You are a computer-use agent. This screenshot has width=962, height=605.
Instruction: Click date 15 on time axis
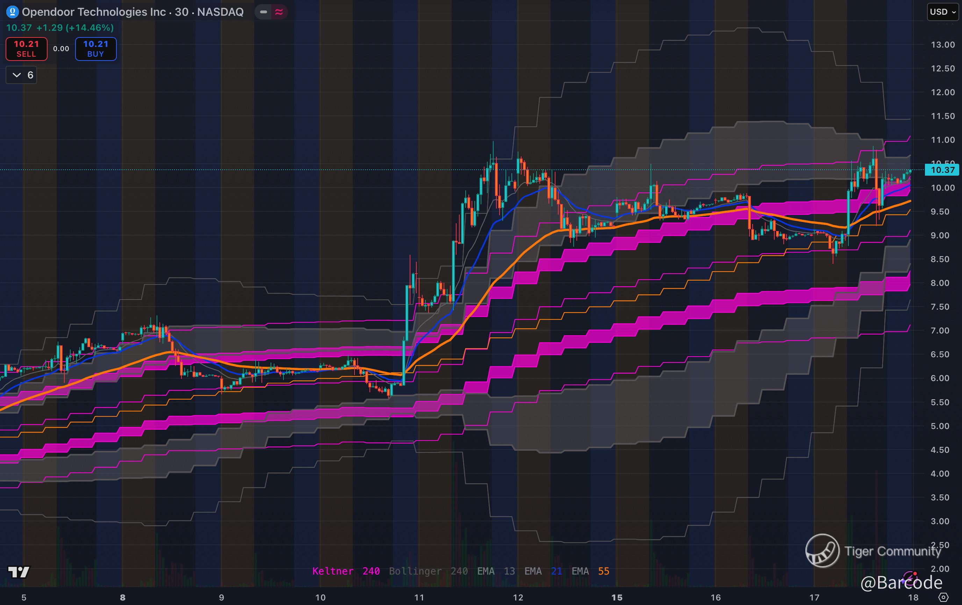(617, 597)
